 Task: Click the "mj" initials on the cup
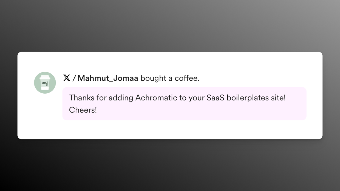(x=45, y=83)
